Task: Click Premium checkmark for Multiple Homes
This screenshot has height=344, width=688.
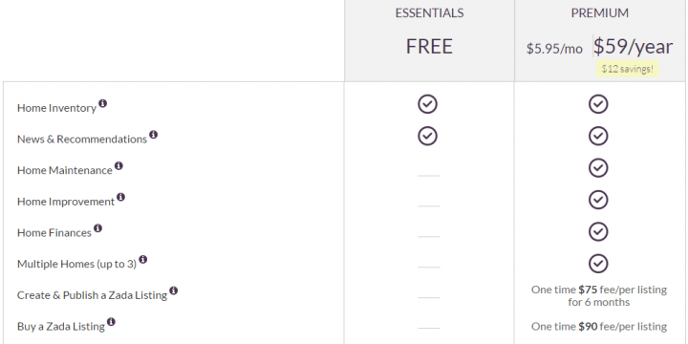Action: [x=598, y=264]
